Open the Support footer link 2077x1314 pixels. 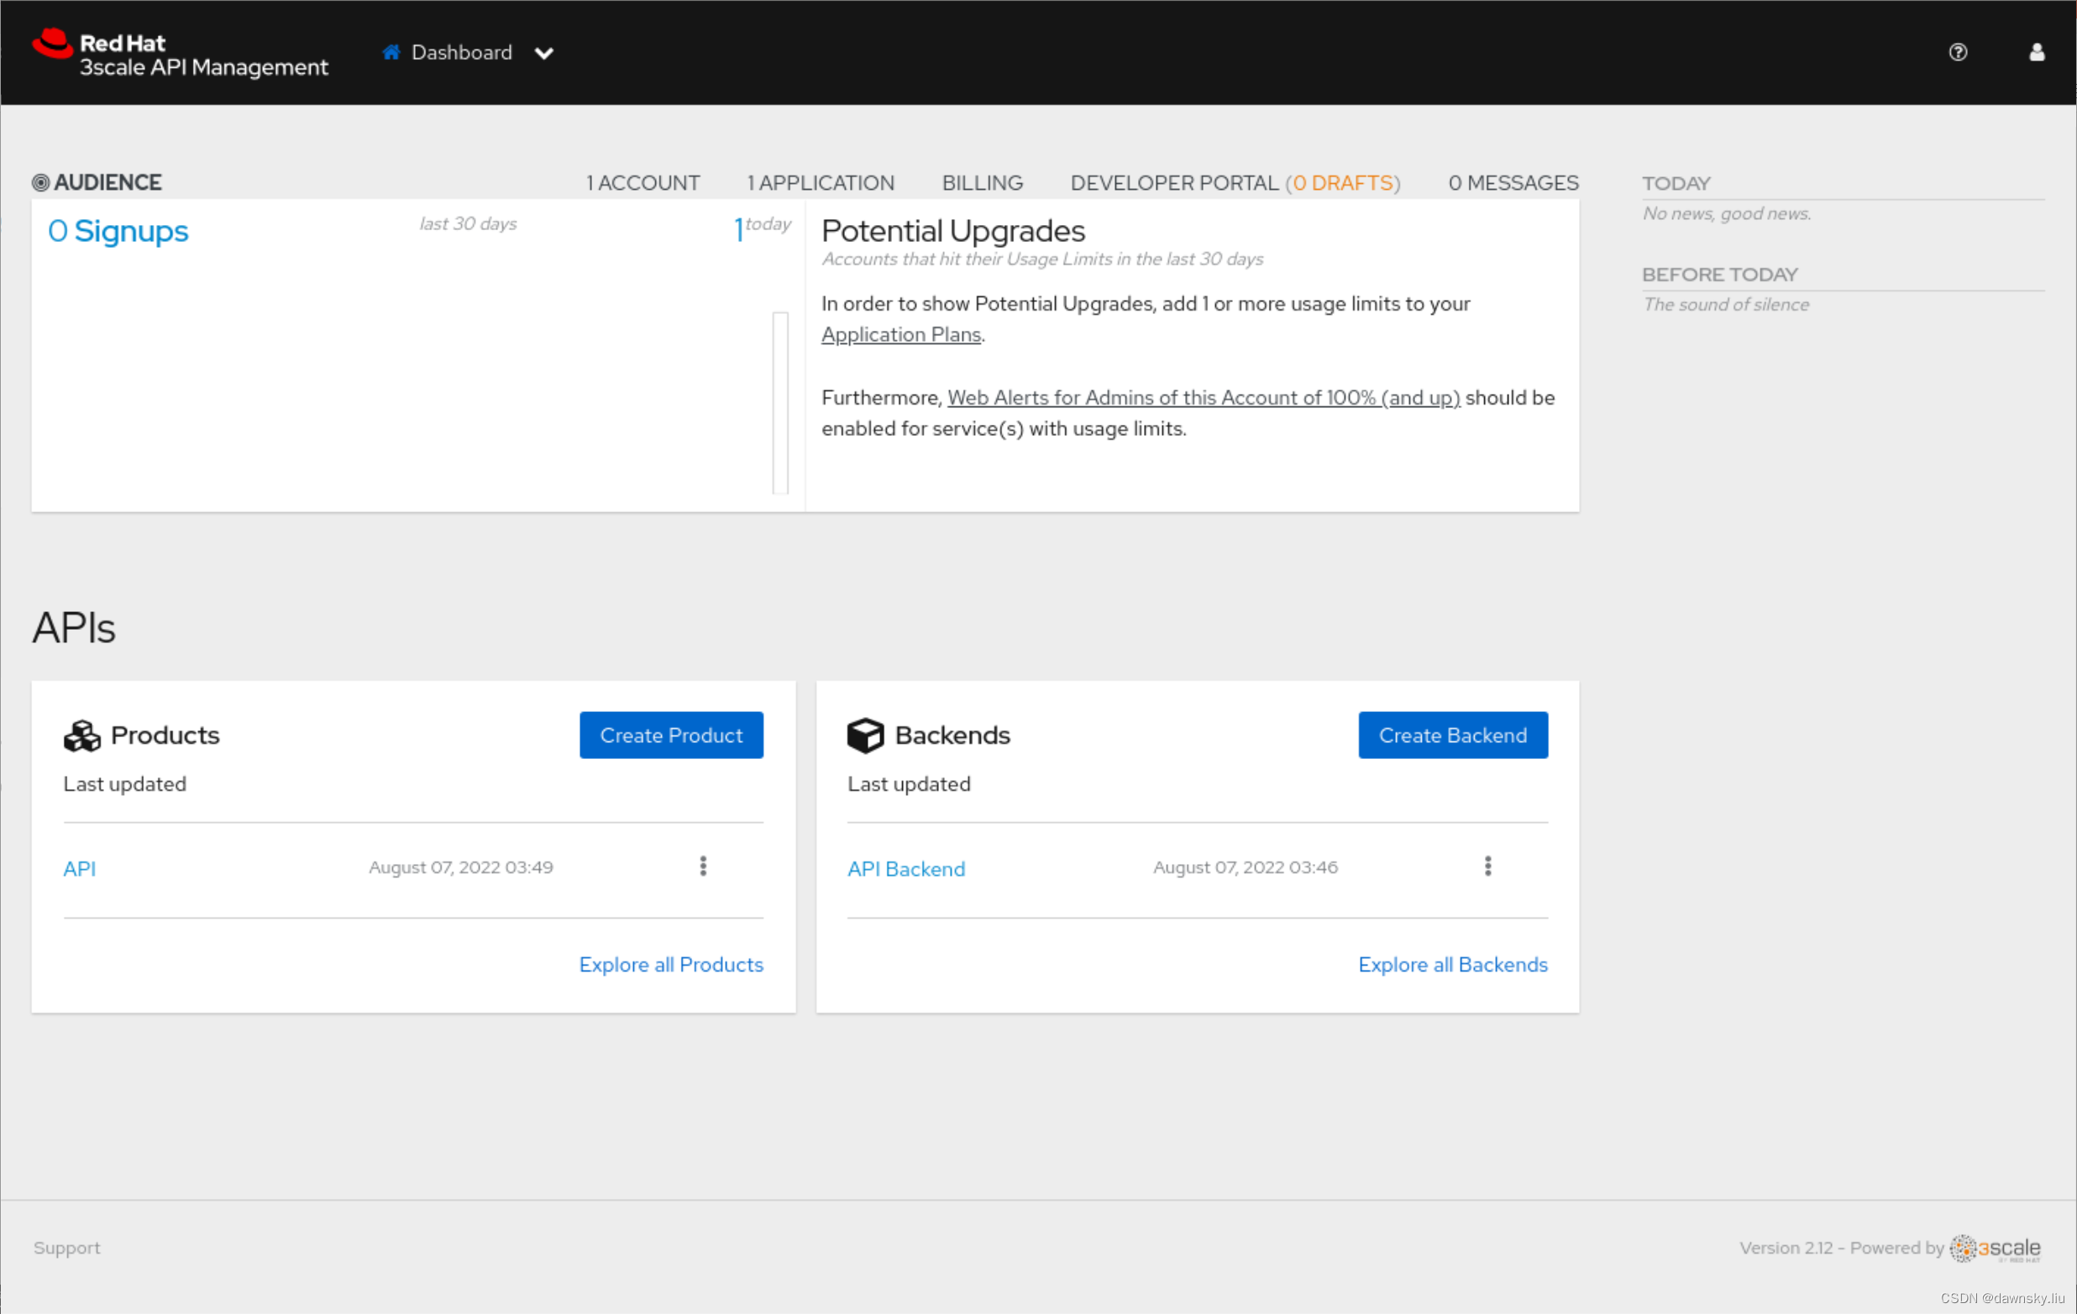point(66,1248)
